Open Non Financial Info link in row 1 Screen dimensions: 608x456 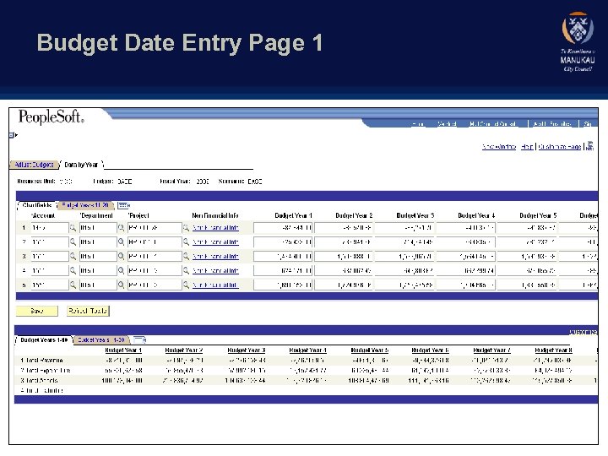pyautogui.click(x=215, y=228)
